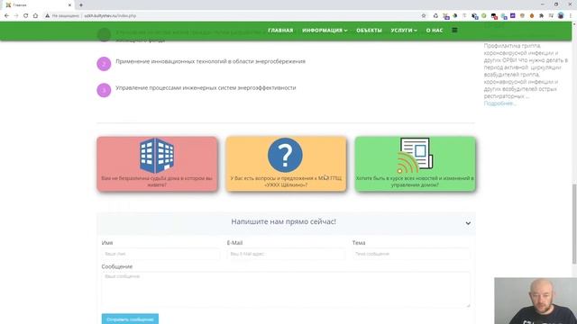
Task: Open green news subscription card
Action: tap(415, 164)
